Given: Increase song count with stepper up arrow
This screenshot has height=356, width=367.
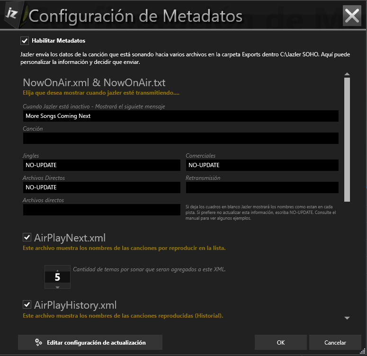Looking at the screenshot, I should click(57, 268).
